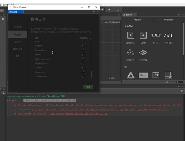Select the ScrollView UI control icon

[168, 75]
